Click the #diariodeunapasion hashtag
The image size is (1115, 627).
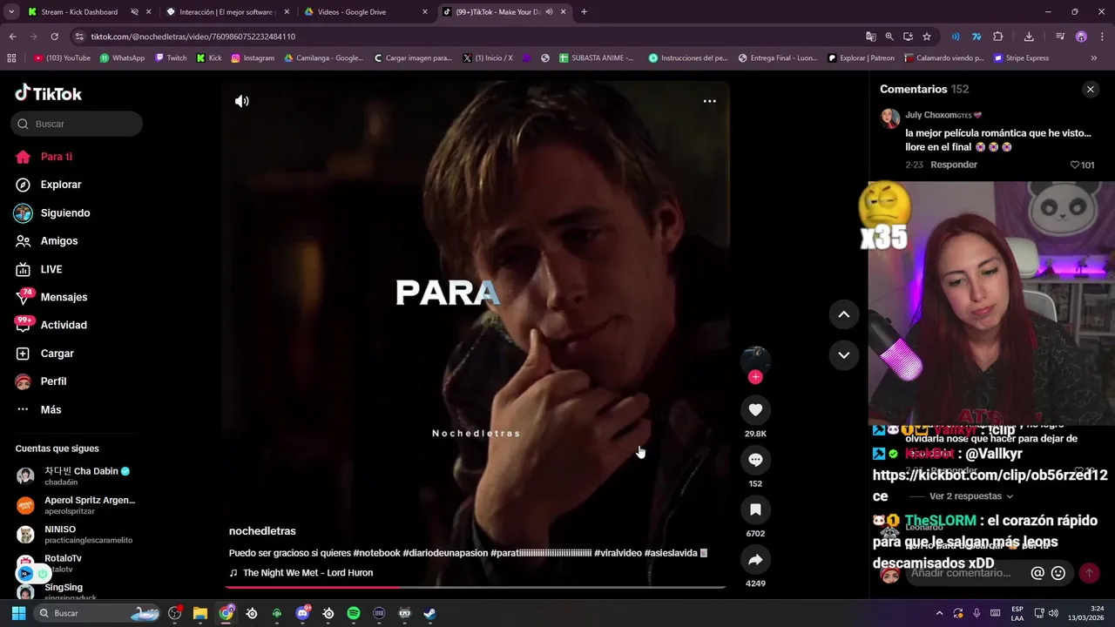(x=445, y=553)
